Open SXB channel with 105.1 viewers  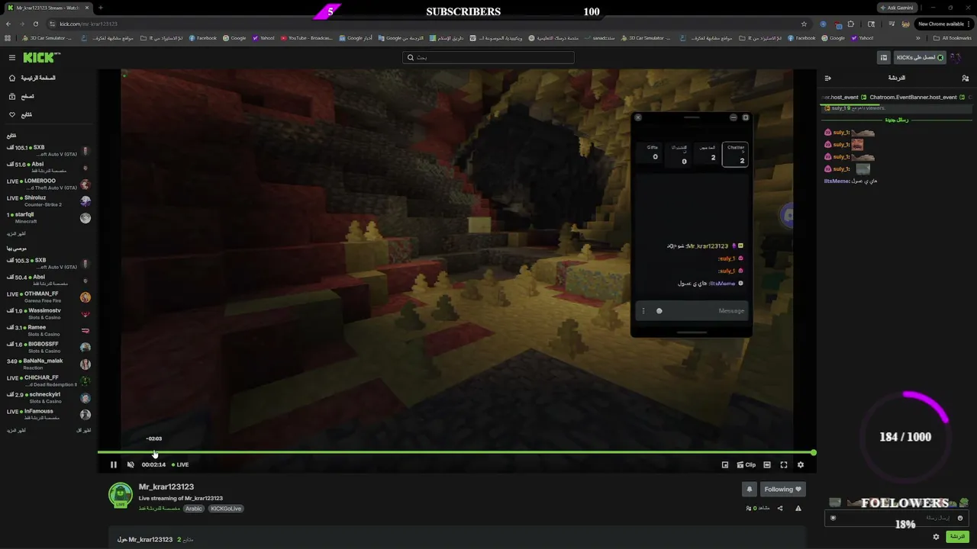(48, 151)
